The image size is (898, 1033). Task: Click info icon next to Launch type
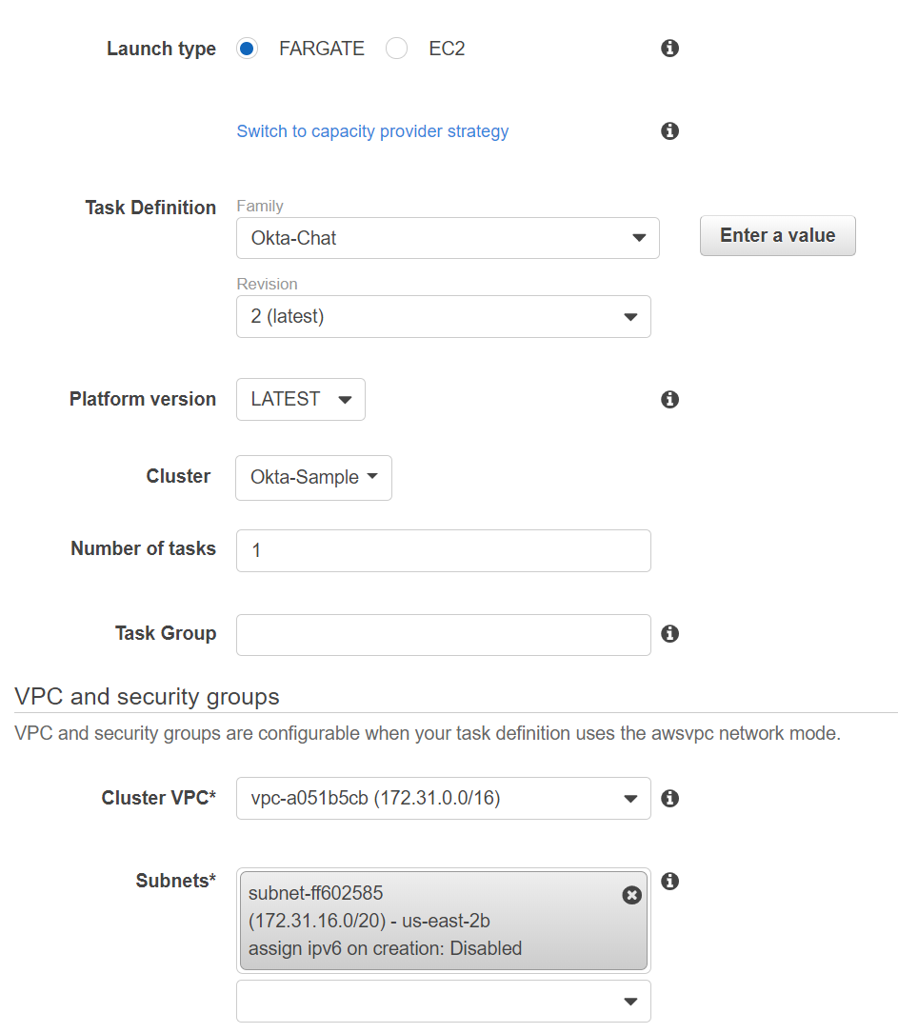coord(669,49)
